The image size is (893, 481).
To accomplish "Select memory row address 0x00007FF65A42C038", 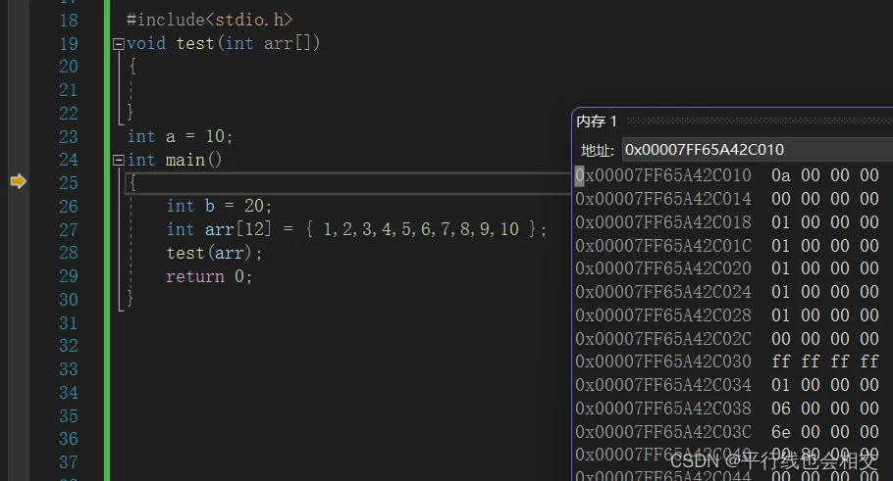I will click(x=663, y=409).
